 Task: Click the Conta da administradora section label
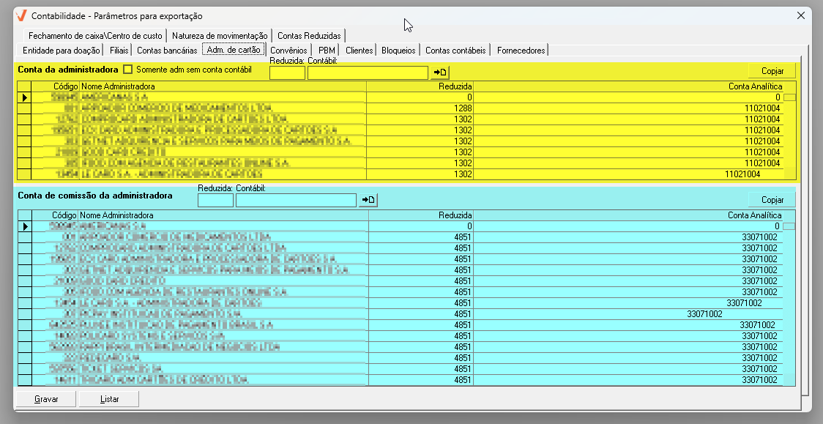click(68, 70)
